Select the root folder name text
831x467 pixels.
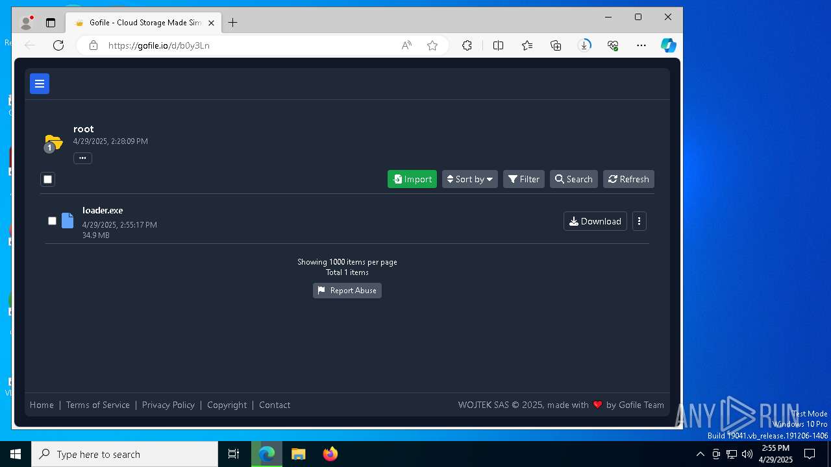click(x=84, y=129)
